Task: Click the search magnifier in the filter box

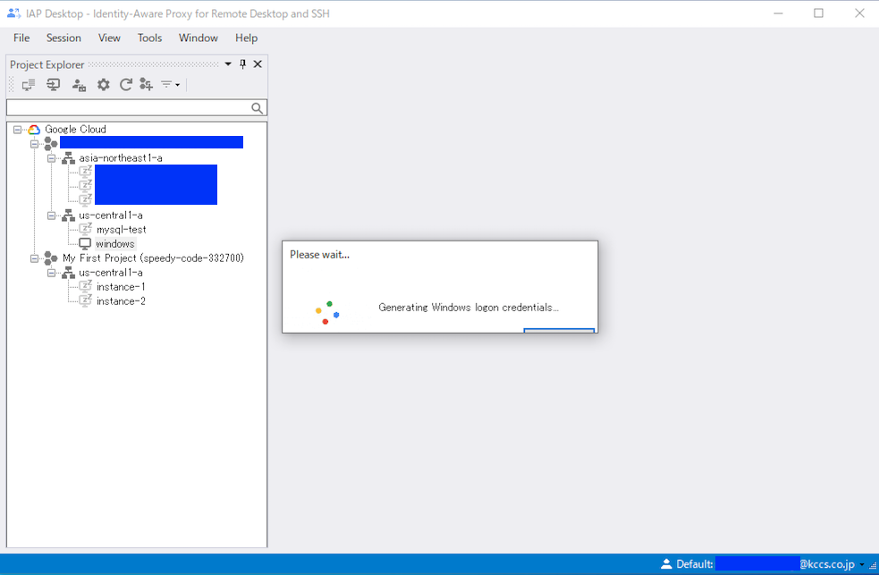Action: tap(257, 107)
